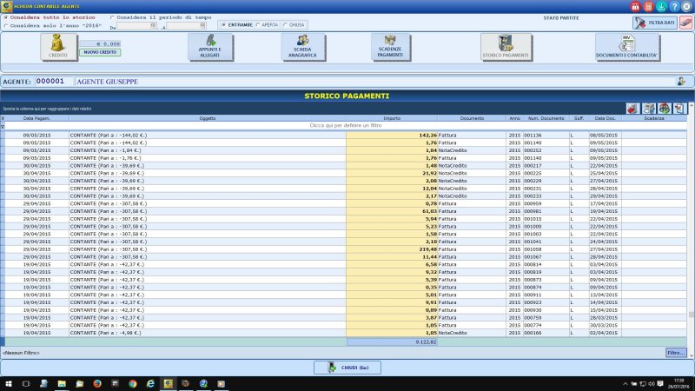Click the eraser icon next to Filtra Dati
695x391 pixels.
(x=685, y=23)
